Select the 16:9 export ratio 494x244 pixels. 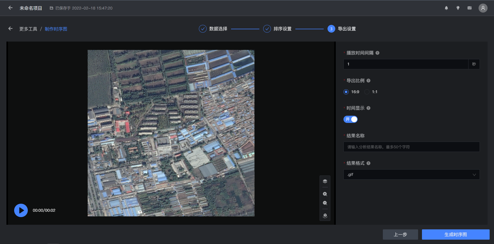tap(346, 92)
